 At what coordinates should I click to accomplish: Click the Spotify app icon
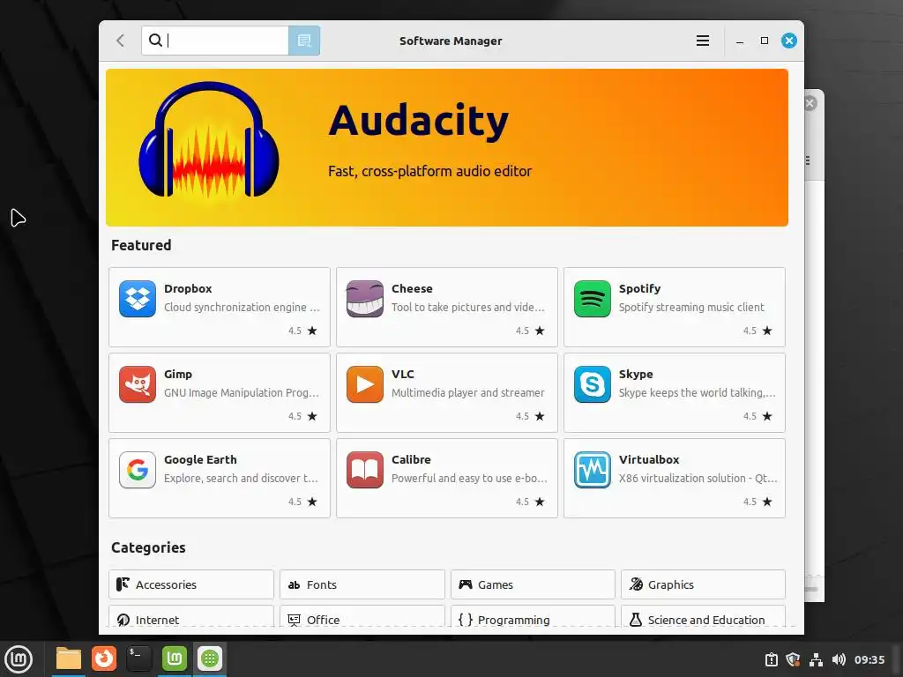pos(592,299)
